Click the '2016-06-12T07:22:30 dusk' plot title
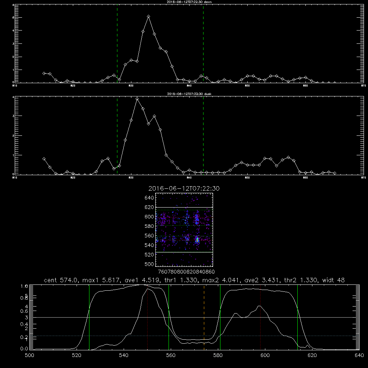 pos(189,94)
